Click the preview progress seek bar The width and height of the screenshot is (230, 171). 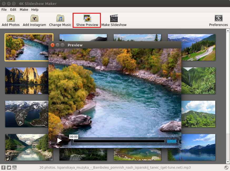119,141
